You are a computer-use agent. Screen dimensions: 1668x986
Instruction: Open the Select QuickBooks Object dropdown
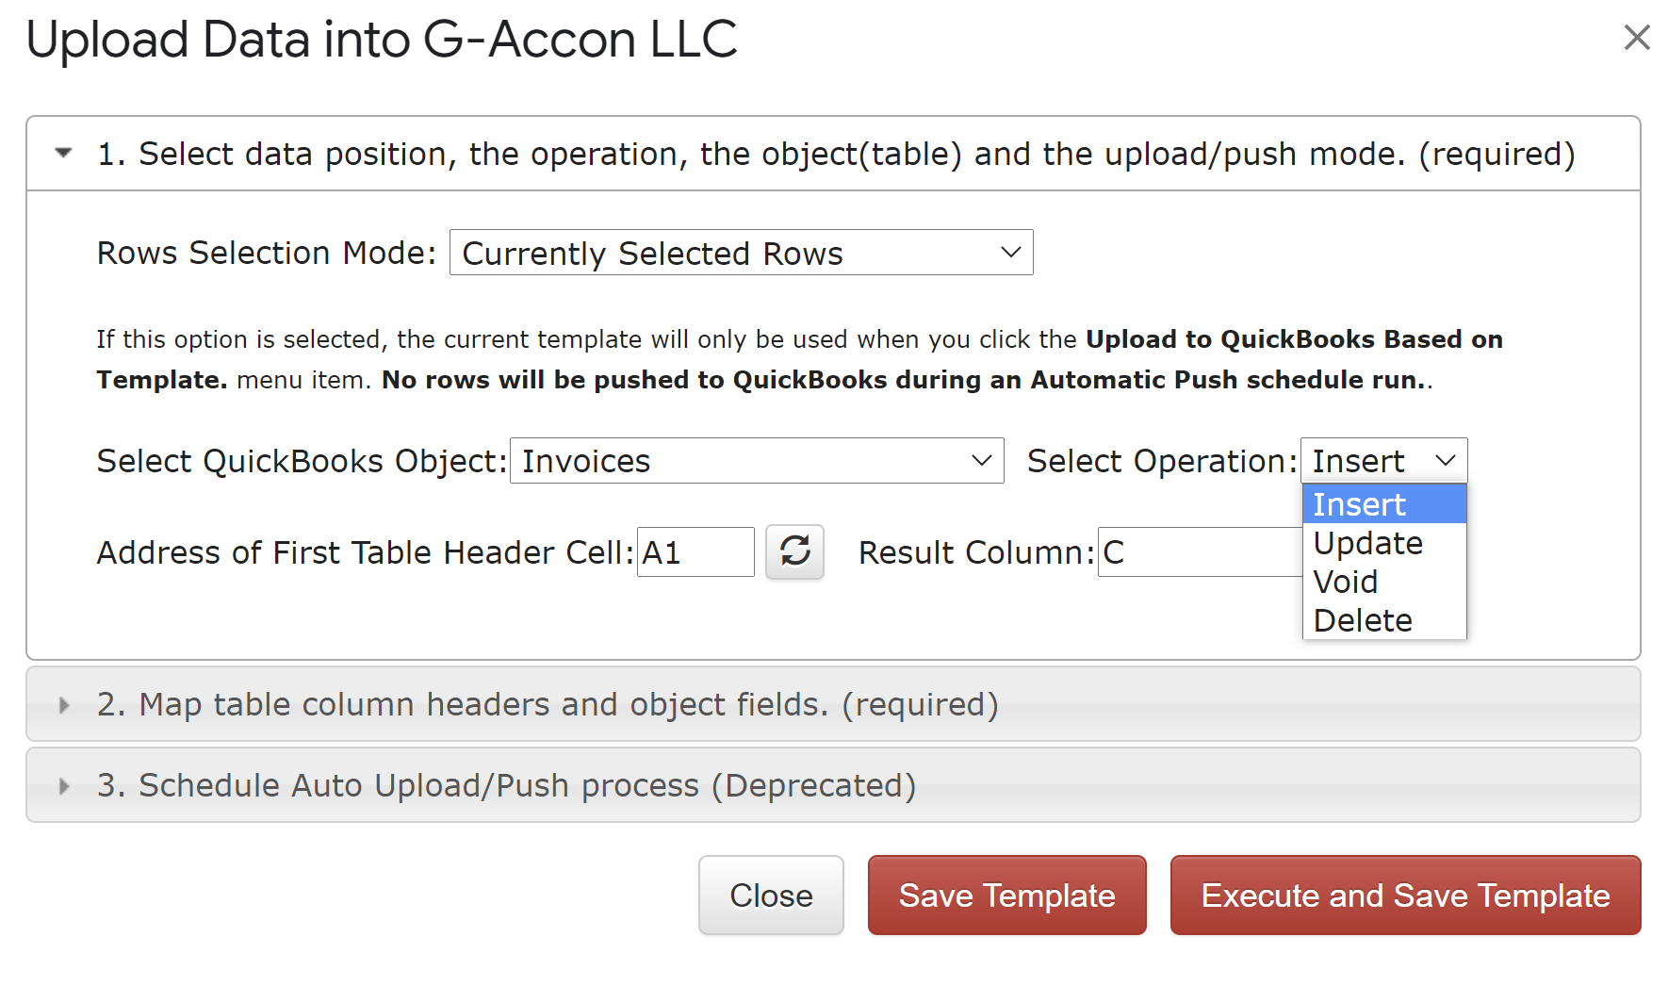point(756,461)
